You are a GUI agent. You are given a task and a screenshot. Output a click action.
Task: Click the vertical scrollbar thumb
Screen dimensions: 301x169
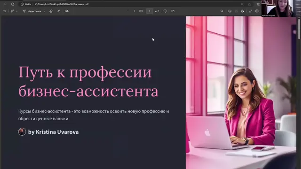pyautogui.click(x=299, y=29)
